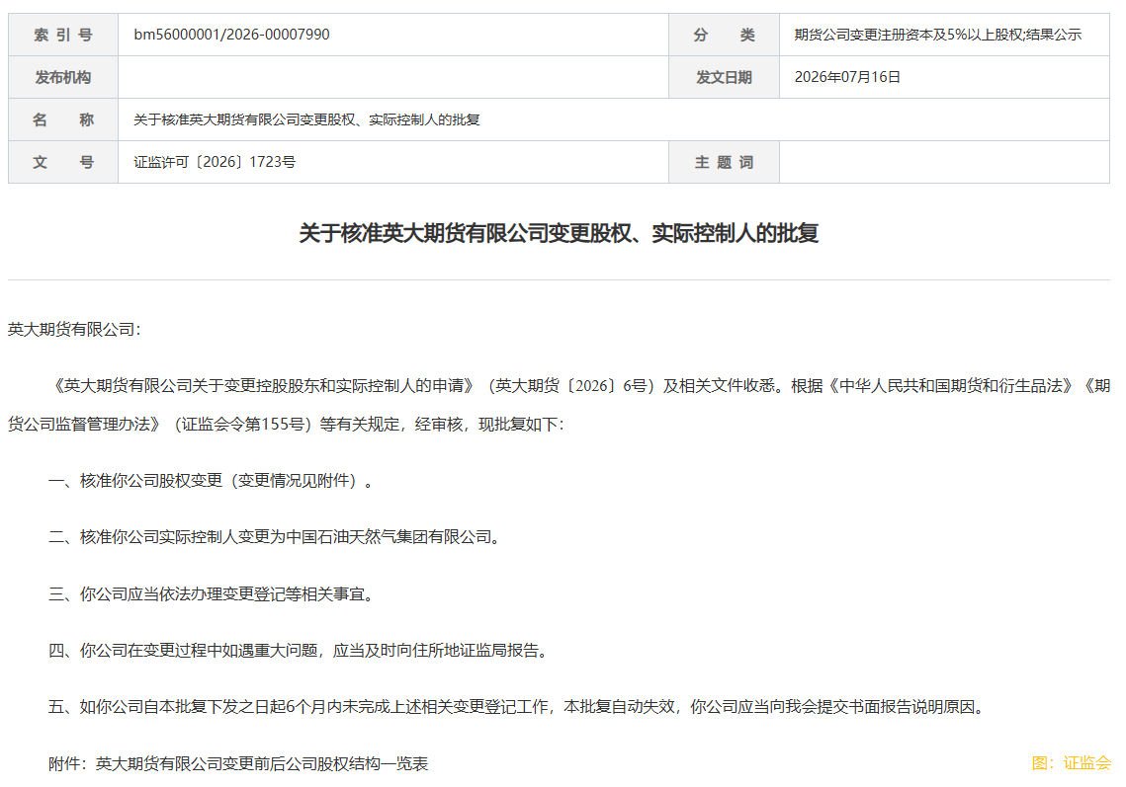Viewport: 1126px width, 787px height.
Task: Click classification text 期货公司变更注册资本及5%以上股权;结果公示
Action: 937,35
